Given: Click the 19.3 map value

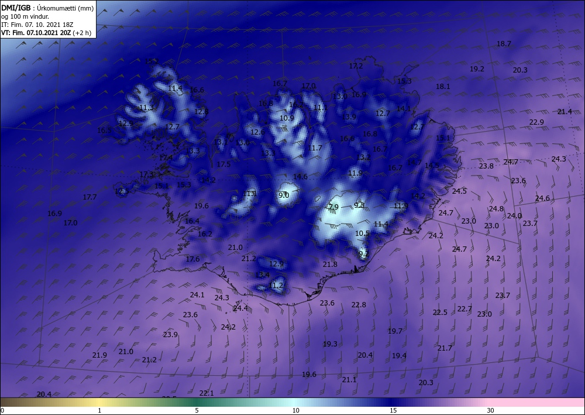Looking at the screenshot, I should pyautogui.click(x=330, y=344).
